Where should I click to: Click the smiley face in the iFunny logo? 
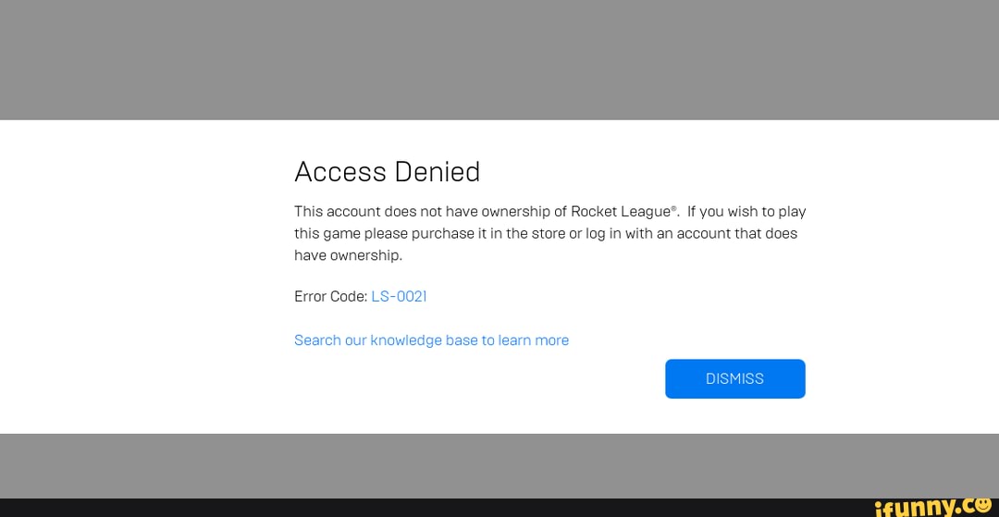(x=982, y=504)
